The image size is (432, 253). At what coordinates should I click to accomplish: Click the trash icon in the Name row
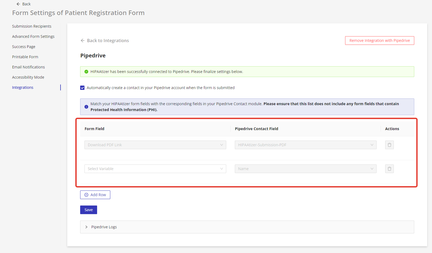[389, 169]
